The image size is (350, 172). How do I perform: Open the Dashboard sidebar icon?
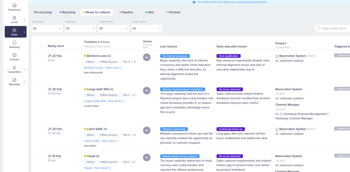coord(14,5)
